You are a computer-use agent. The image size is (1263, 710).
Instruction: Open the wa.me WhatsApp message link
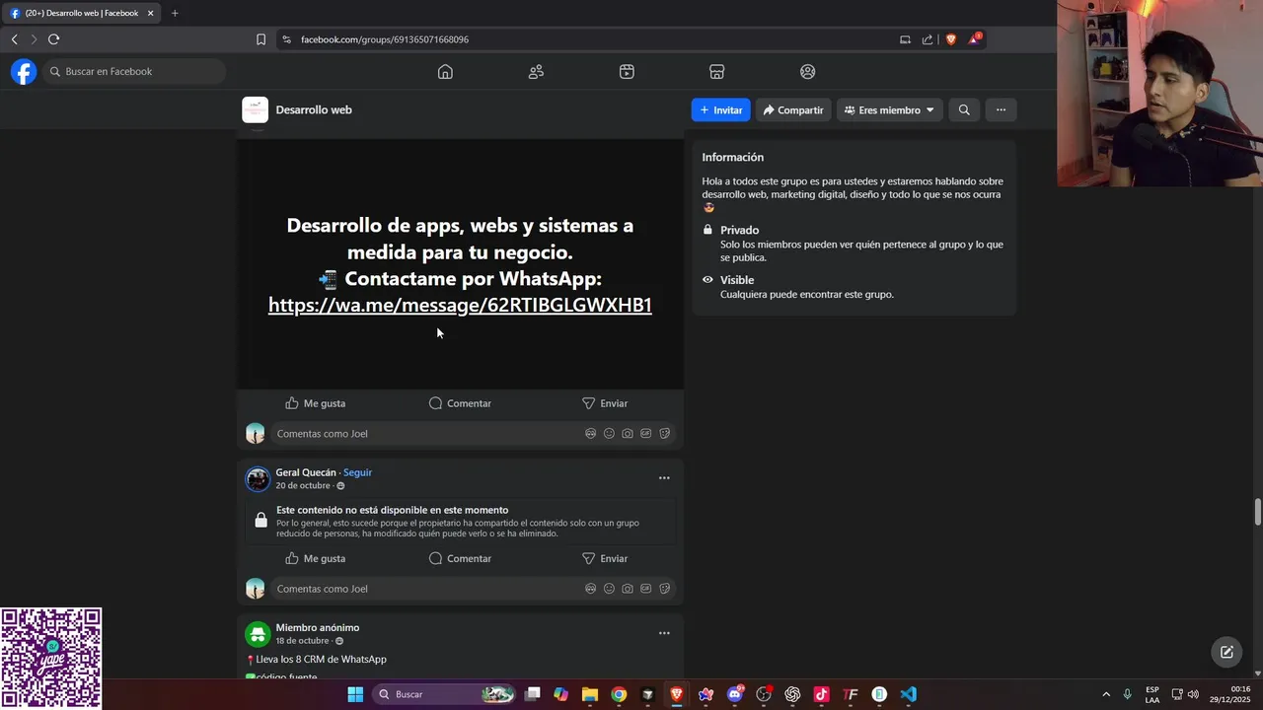coord(460,305)
